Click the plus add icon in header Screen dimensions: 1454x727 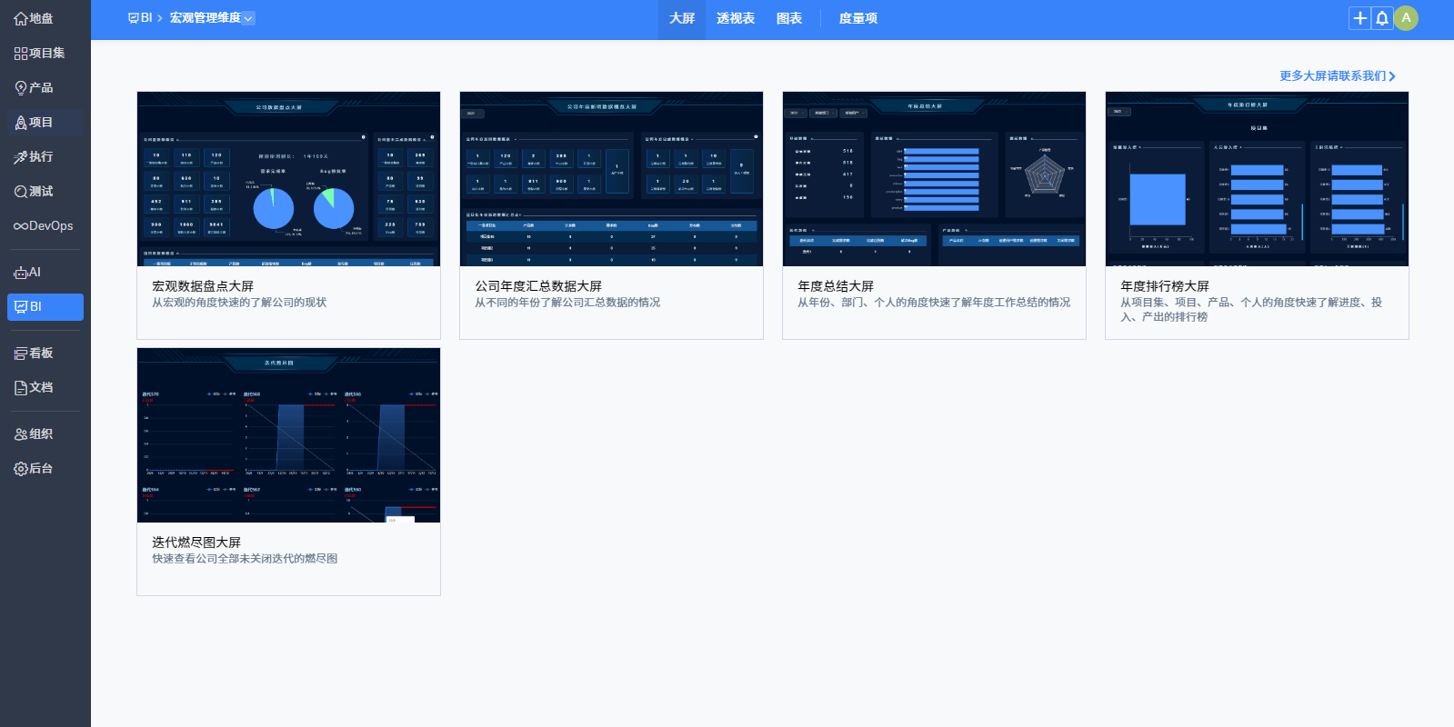tap(1359, 18)
